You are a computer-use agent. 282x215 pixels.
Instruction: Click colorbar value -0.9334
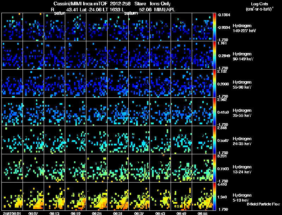pyautogui.click(x=223, y=28)
